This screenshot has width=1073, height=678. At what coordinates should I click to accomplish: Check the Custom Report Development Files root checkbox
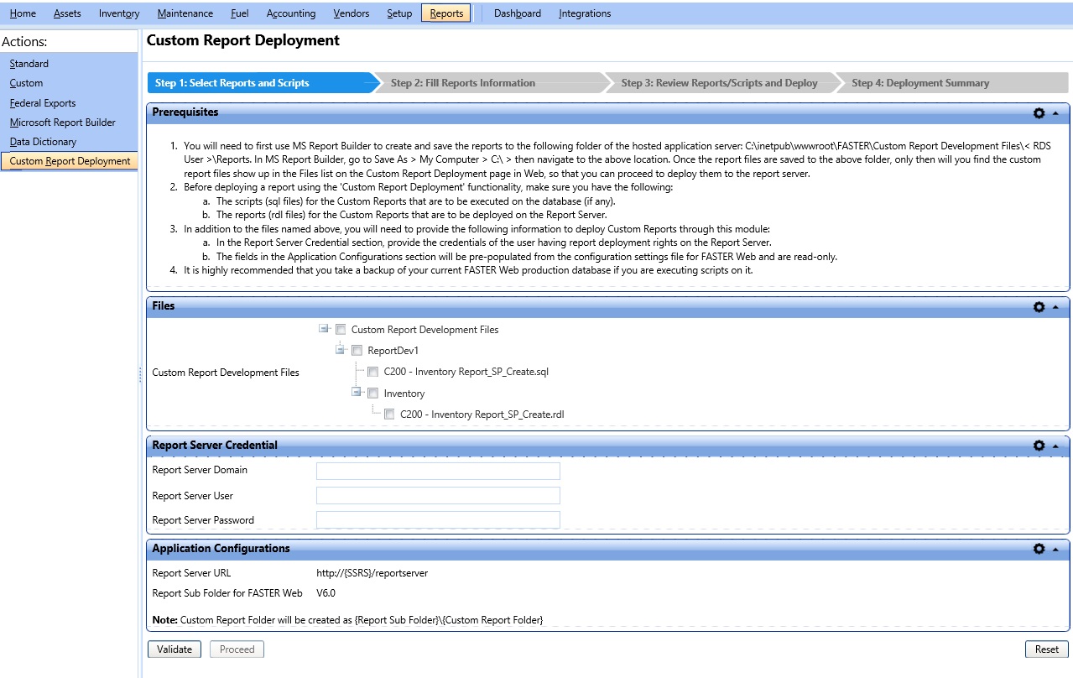tap(341, 330)
